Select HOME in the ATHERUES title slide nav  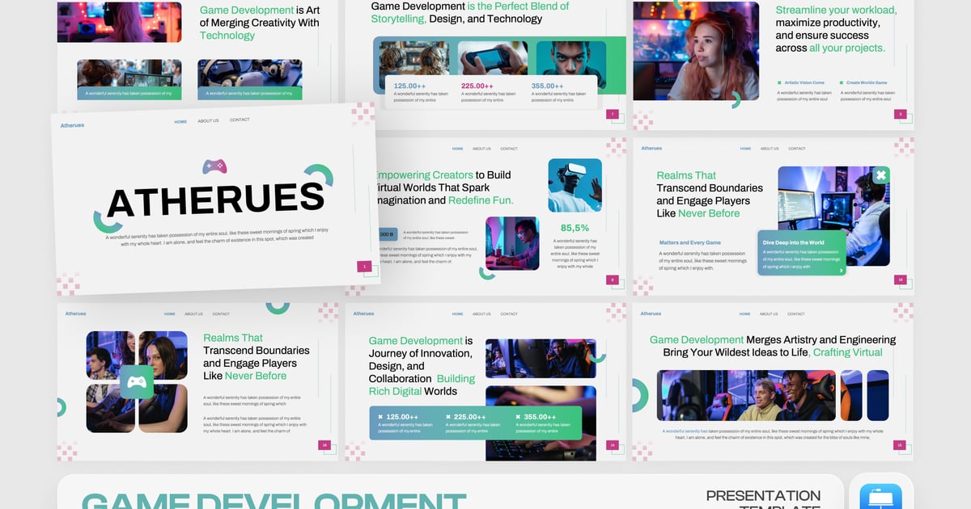[x=180, y=121]
